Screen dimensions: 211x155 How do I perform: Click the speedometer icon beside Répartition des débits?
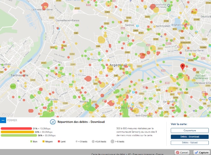tap(53, 122)
